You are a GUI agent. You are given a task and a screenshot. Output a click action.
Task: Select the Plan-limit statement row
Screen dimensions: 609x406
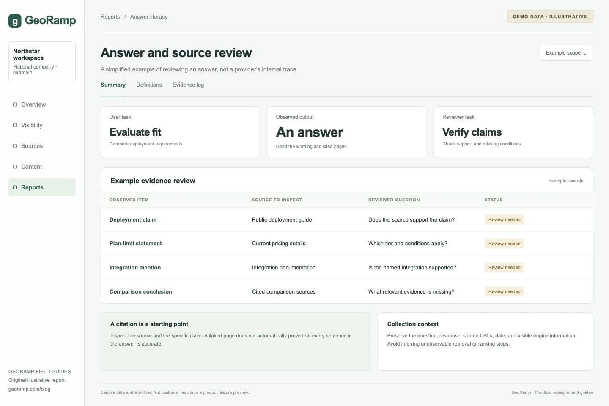(346, 244)
